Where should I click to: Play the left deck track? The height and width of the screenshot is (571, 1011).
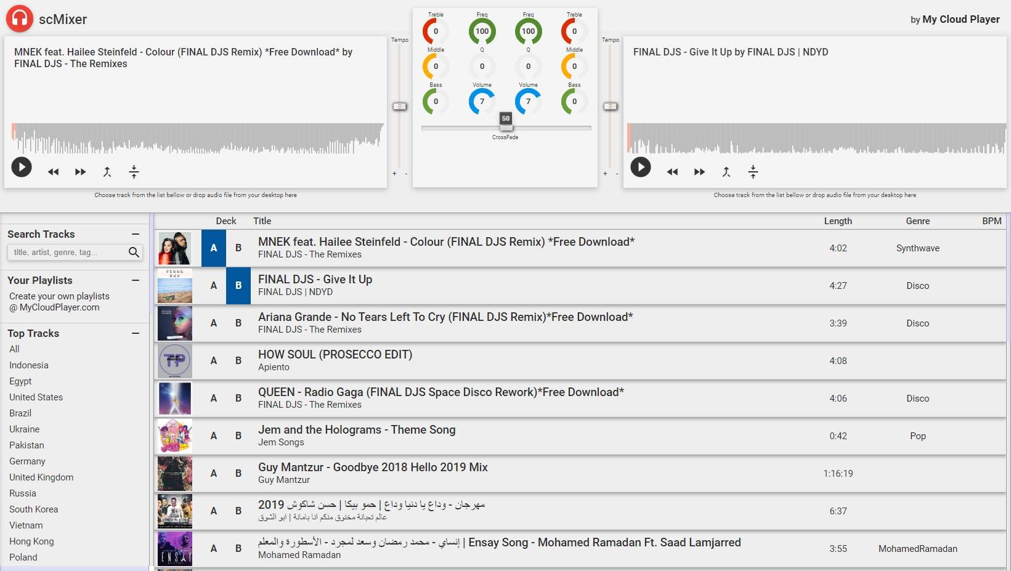(22, 167)
